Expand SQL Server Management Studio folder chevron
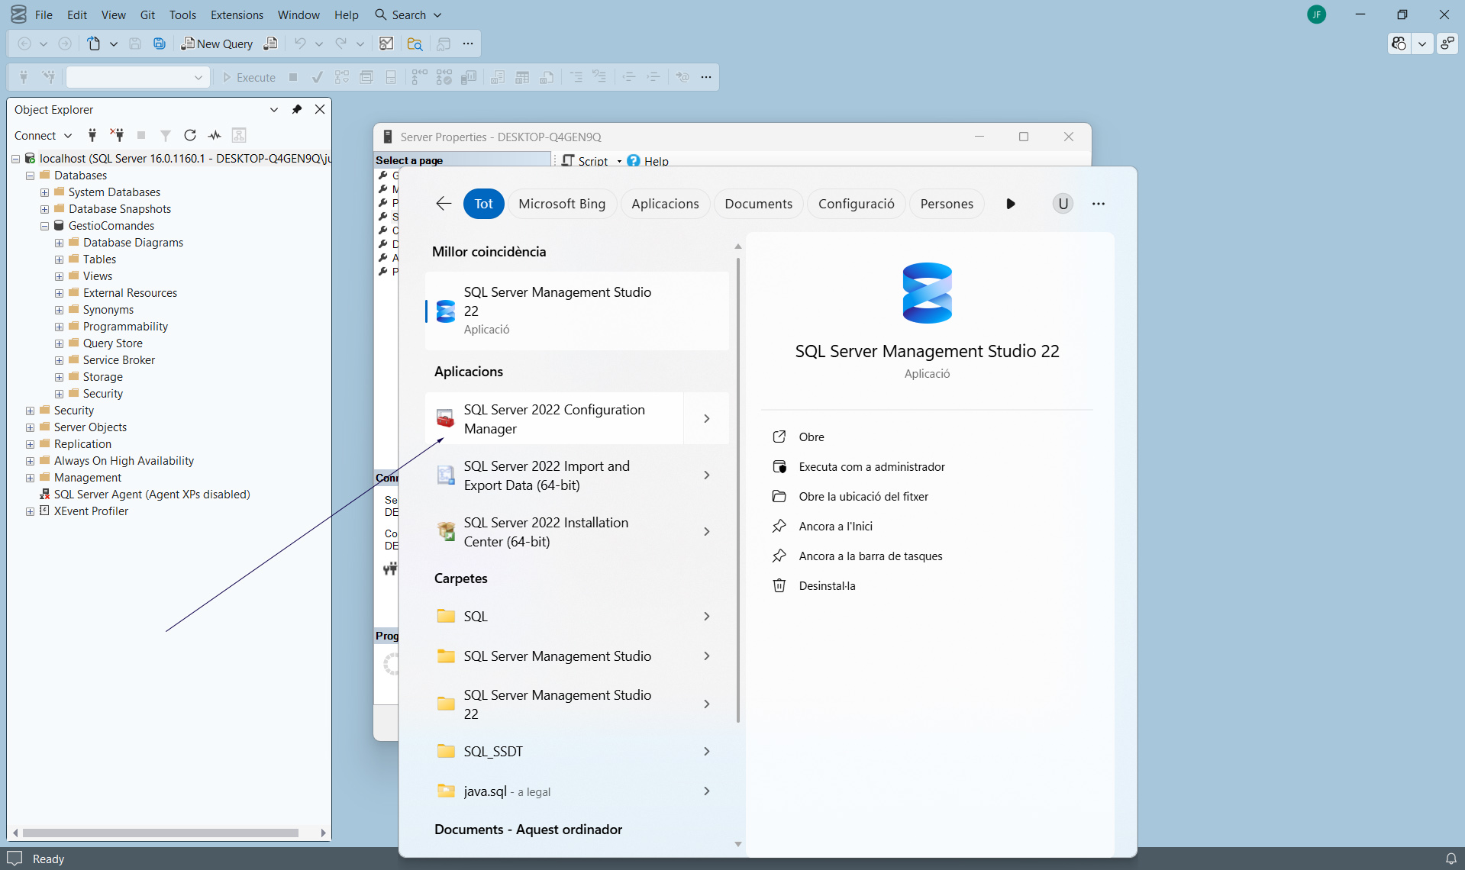Image resolution: width=1465 pixels, height=870 pixels. (x=706, y=656)
